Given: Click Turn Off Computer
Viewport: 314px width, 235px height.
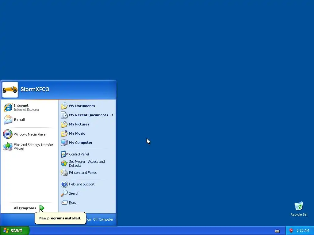Looking at the screenshot, I should [100, 219].
